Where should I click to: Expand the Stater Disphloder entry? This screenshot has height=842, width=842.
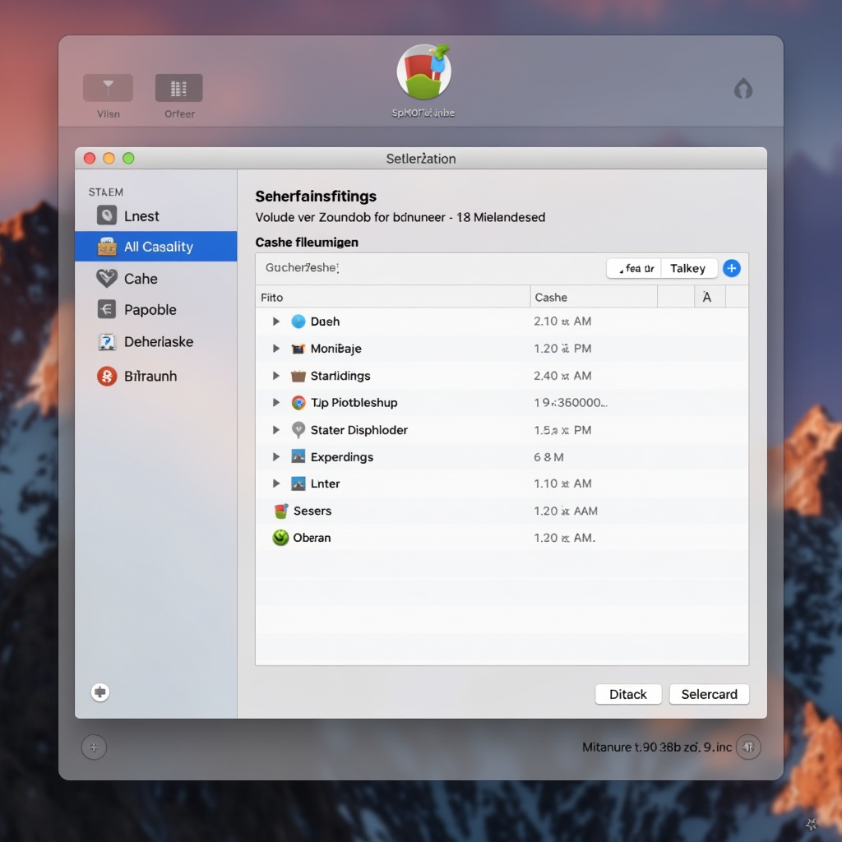(x=276, y=430)
